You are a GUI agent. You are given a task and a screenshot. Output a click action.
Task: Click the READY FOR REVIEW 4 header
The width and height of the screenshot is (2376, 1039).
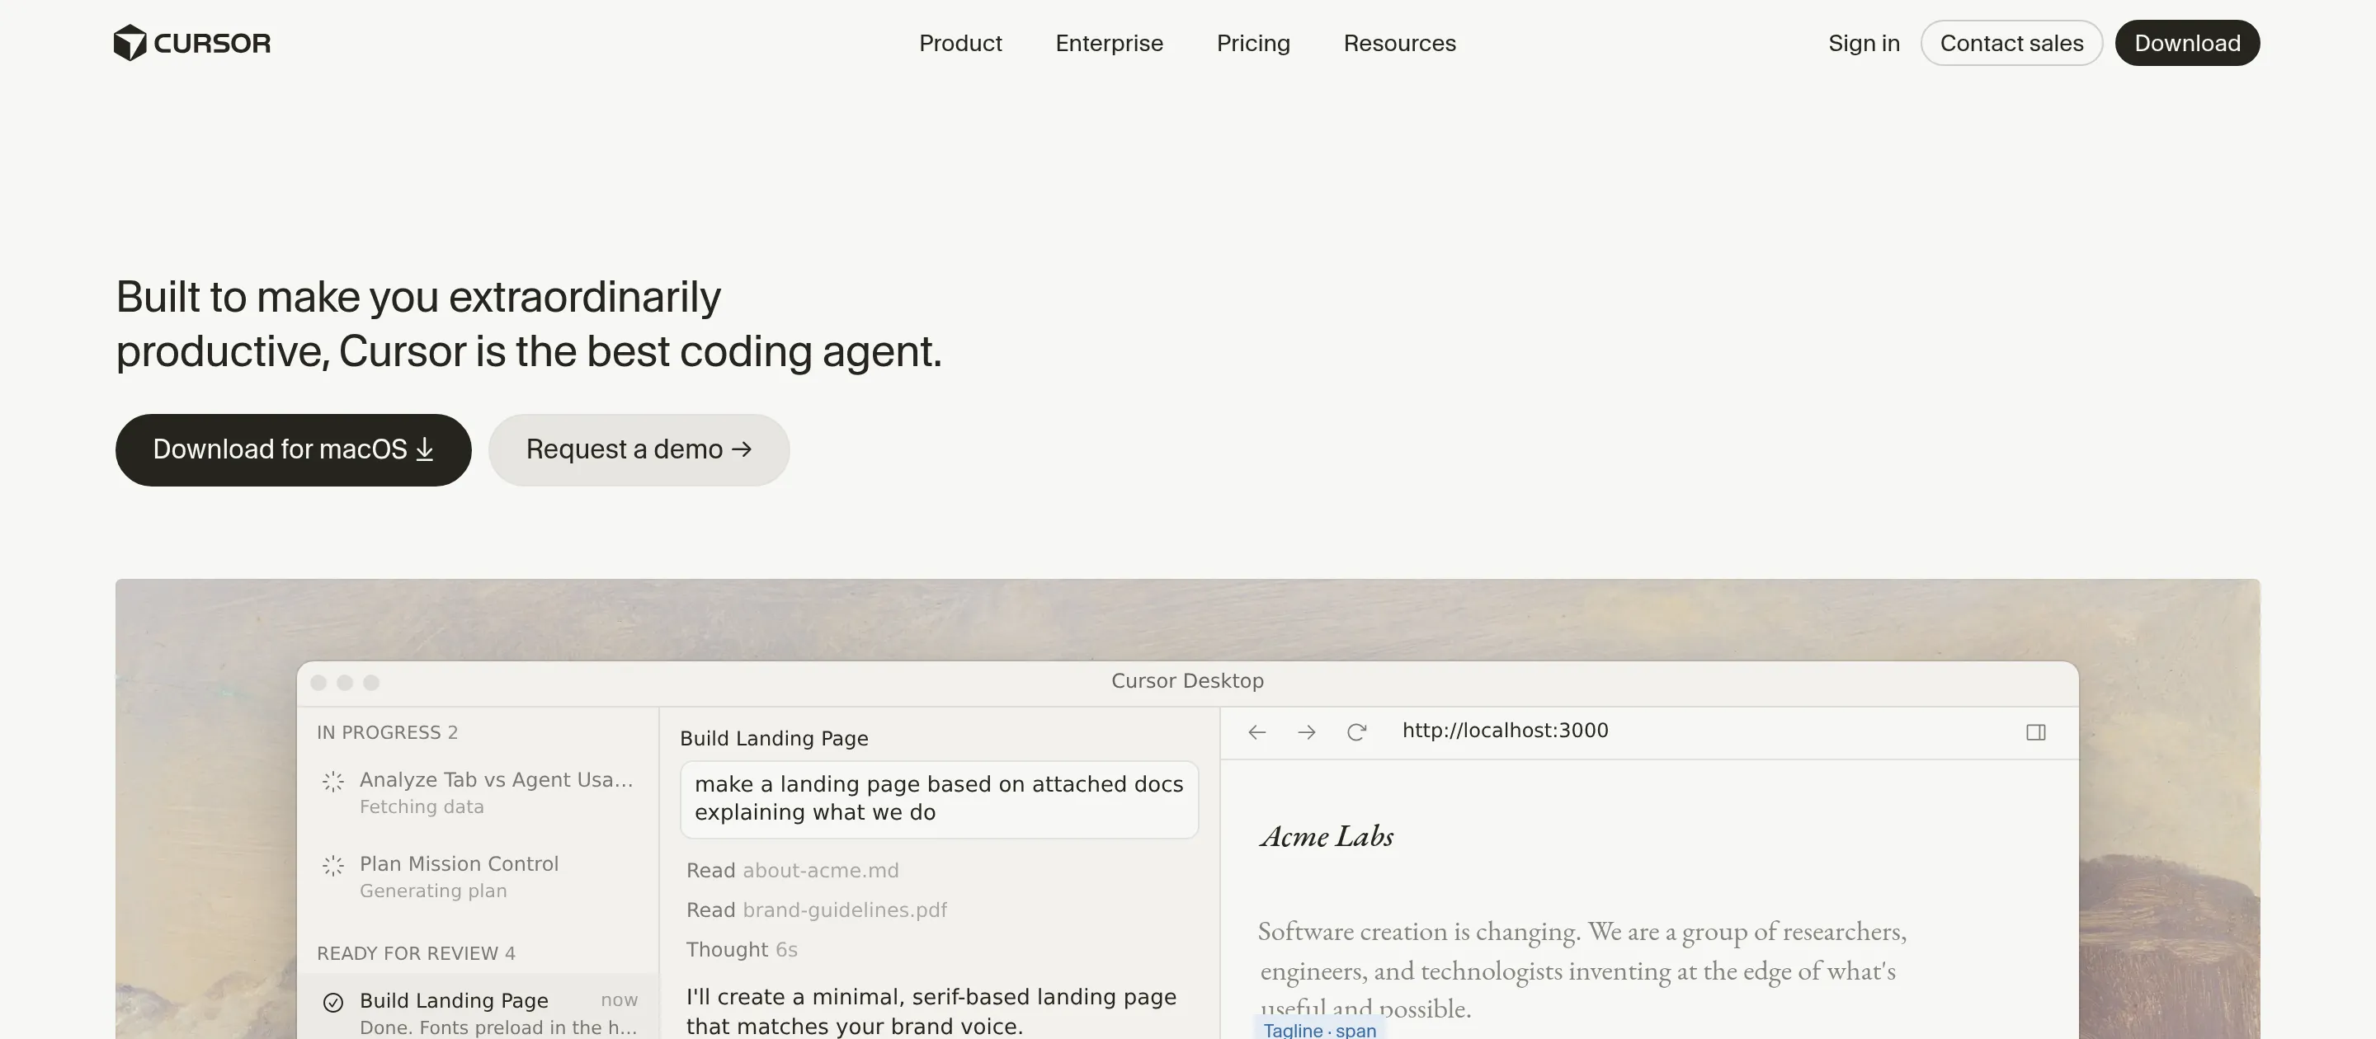click(416, 953)
